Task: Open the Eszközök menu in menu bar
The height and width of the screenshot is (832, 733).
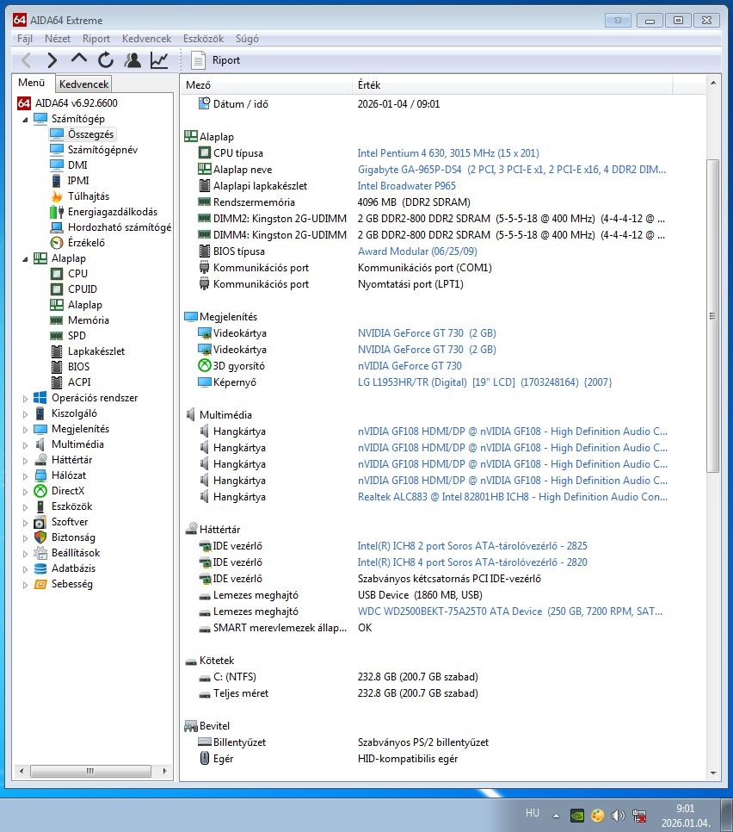Action: [x=204, y=39]
